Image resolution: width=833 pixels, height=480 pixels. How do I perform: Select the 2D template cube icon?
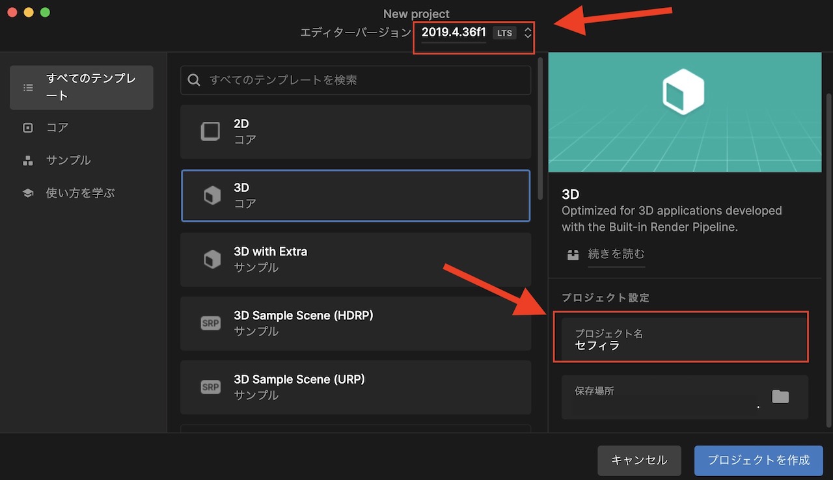210,131
